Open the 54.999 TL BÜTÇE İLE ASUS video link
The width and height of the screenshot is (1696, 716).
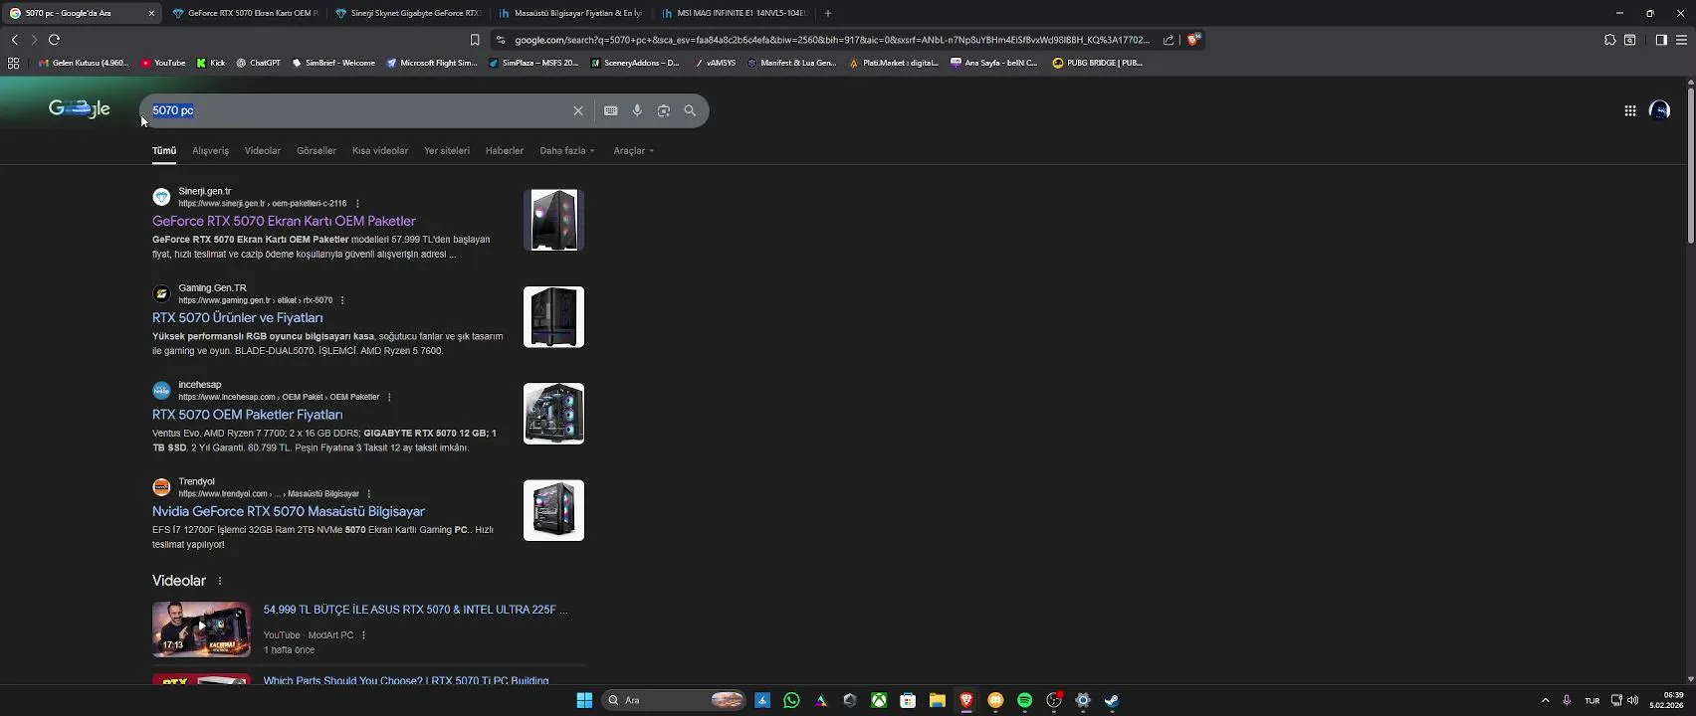coord(415,610)
